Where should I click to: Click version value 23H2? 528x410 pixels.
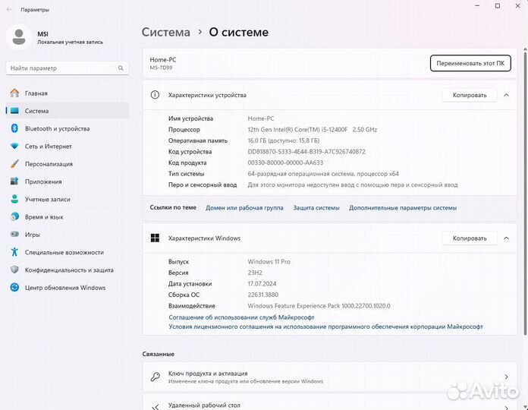point(255,273)
